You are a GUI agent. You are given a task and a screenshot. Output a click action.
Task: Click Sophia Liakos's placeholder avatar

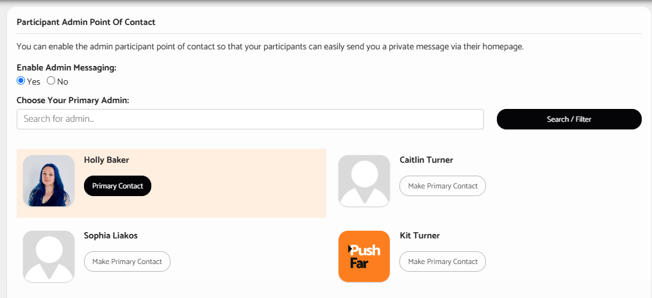point(49,256)
